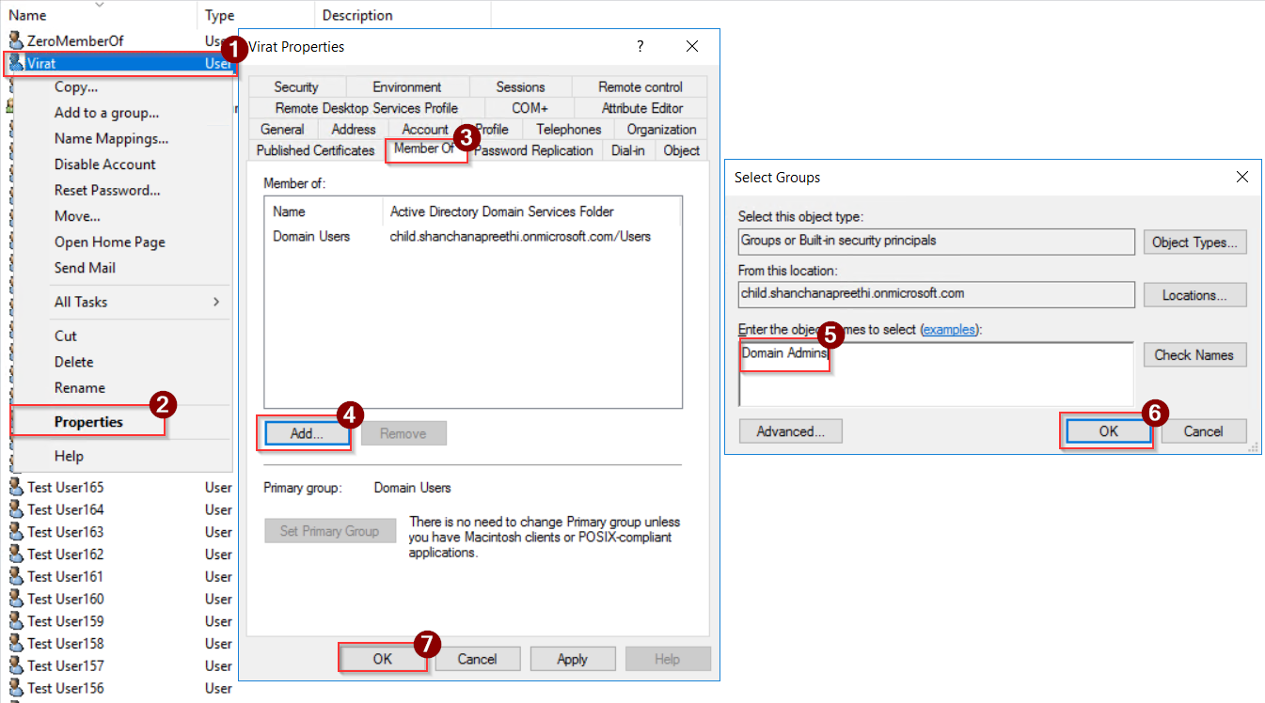The image size is (1265, 703).
Task: Switch to the Security tab
Action: 297,86
